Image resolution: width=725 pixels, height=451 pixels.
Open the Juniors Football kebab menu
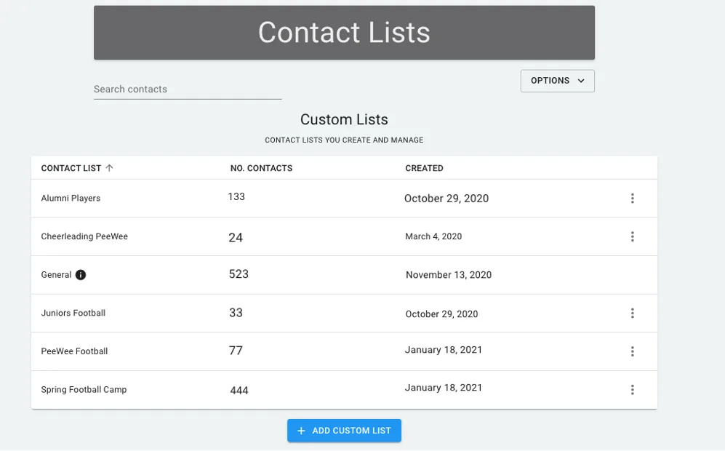click(x=632, y=314)
